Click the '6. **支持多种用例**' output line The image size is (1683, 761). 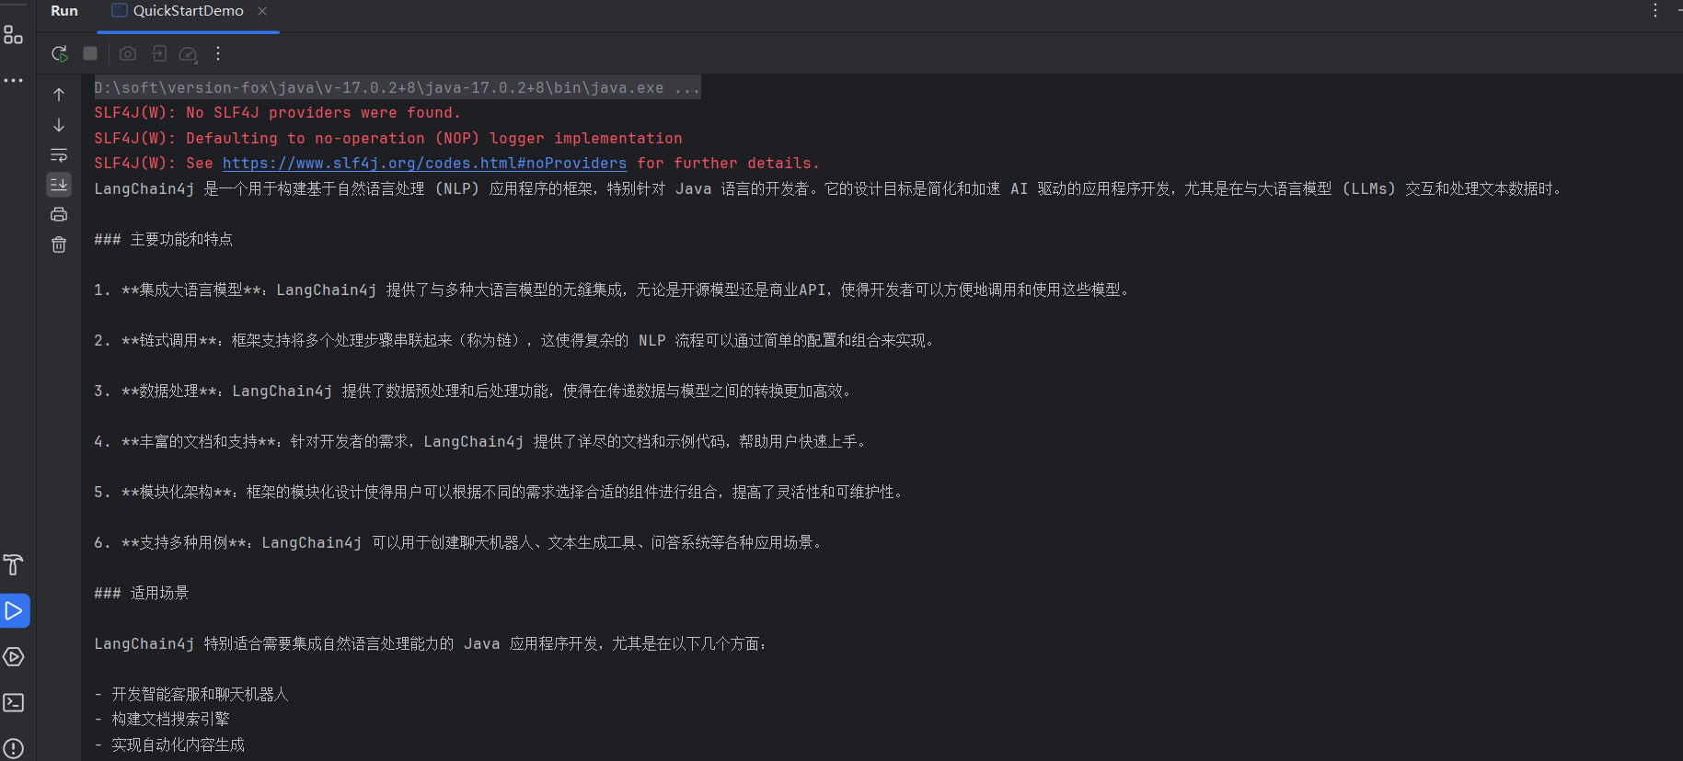(459, 543)
